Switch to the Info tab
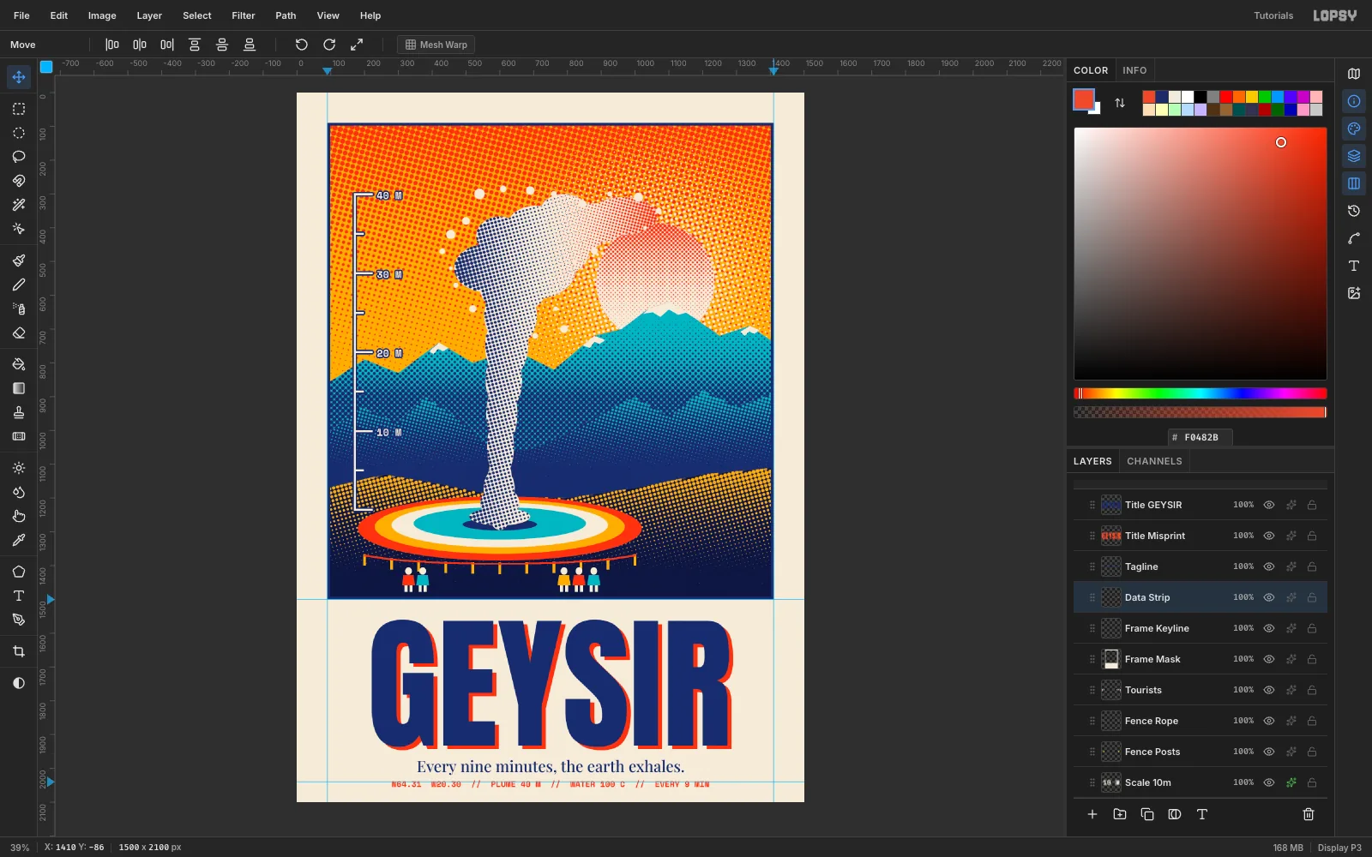Viewport: 1372px width, 857px height. coord(1134,70)
